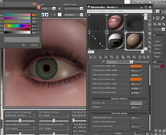This screenshot has height=135, width=166.
Task: Toggle monochrome display button
Action: point(55,15)
